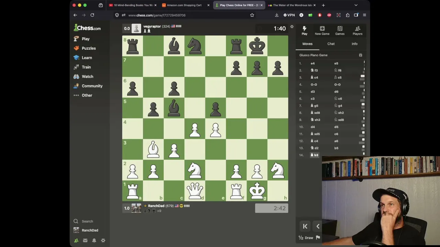This screenshot has height=247, width=440.
Task: Select the black bishop on c5
Action: (x=174, y=108)
